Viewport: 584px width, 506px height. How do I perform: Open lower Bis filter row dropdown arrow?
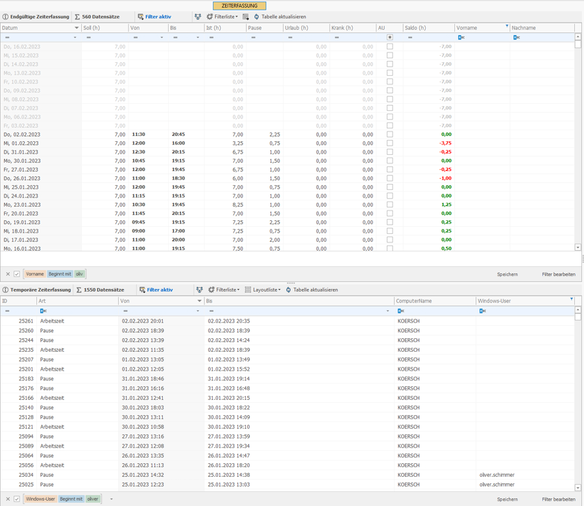pyautogui.click(x=388, y=311)
